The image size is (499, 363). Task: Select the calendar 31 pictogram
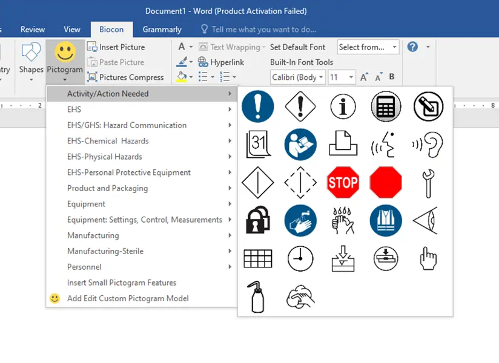pos(258,144)
